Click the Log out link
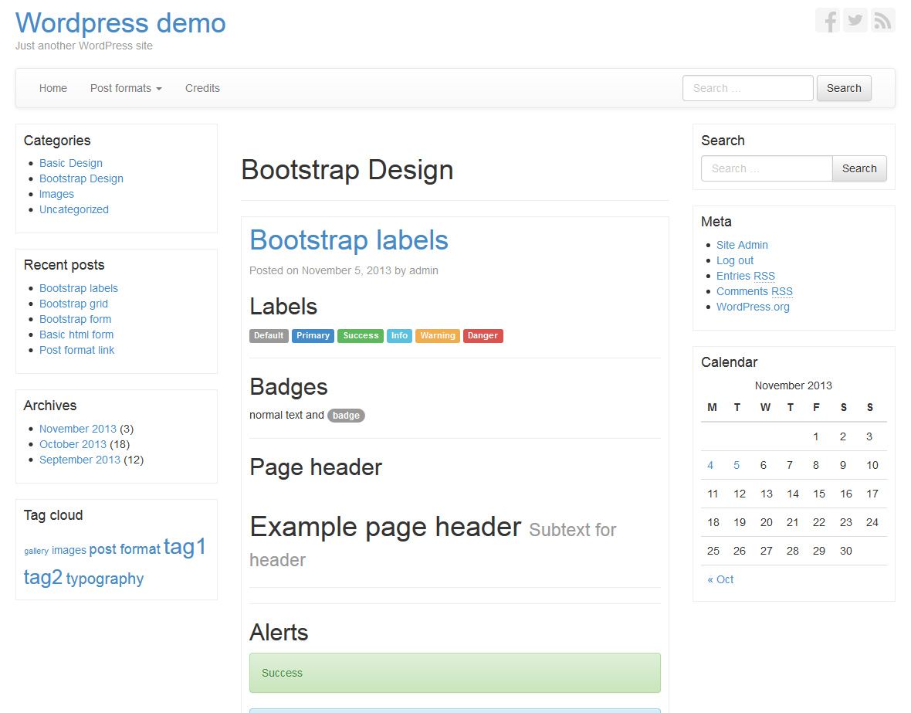The width and height of the screenshot is (911, 713). 735,260
